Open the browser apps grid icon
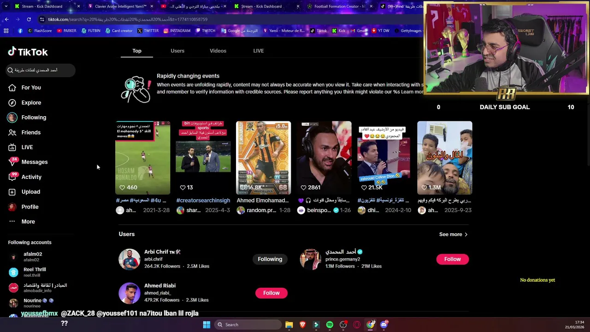The width and height of the screenshot is (590, 332). (6, 31)
